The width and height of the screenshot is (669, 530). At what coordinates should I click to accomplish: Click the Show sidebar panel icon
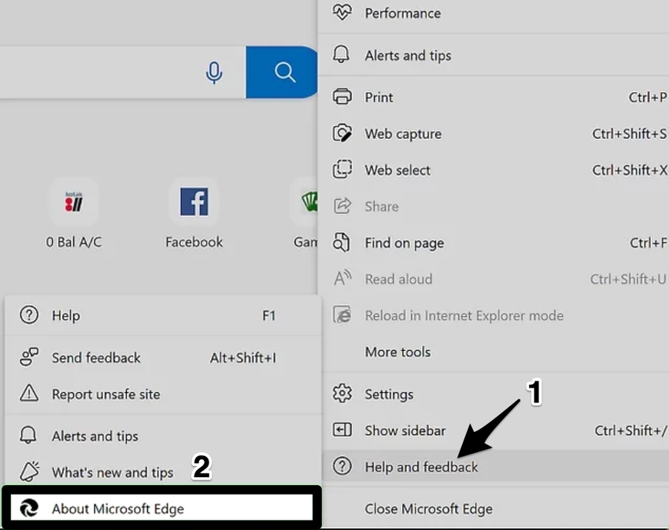tap(342, 430)
